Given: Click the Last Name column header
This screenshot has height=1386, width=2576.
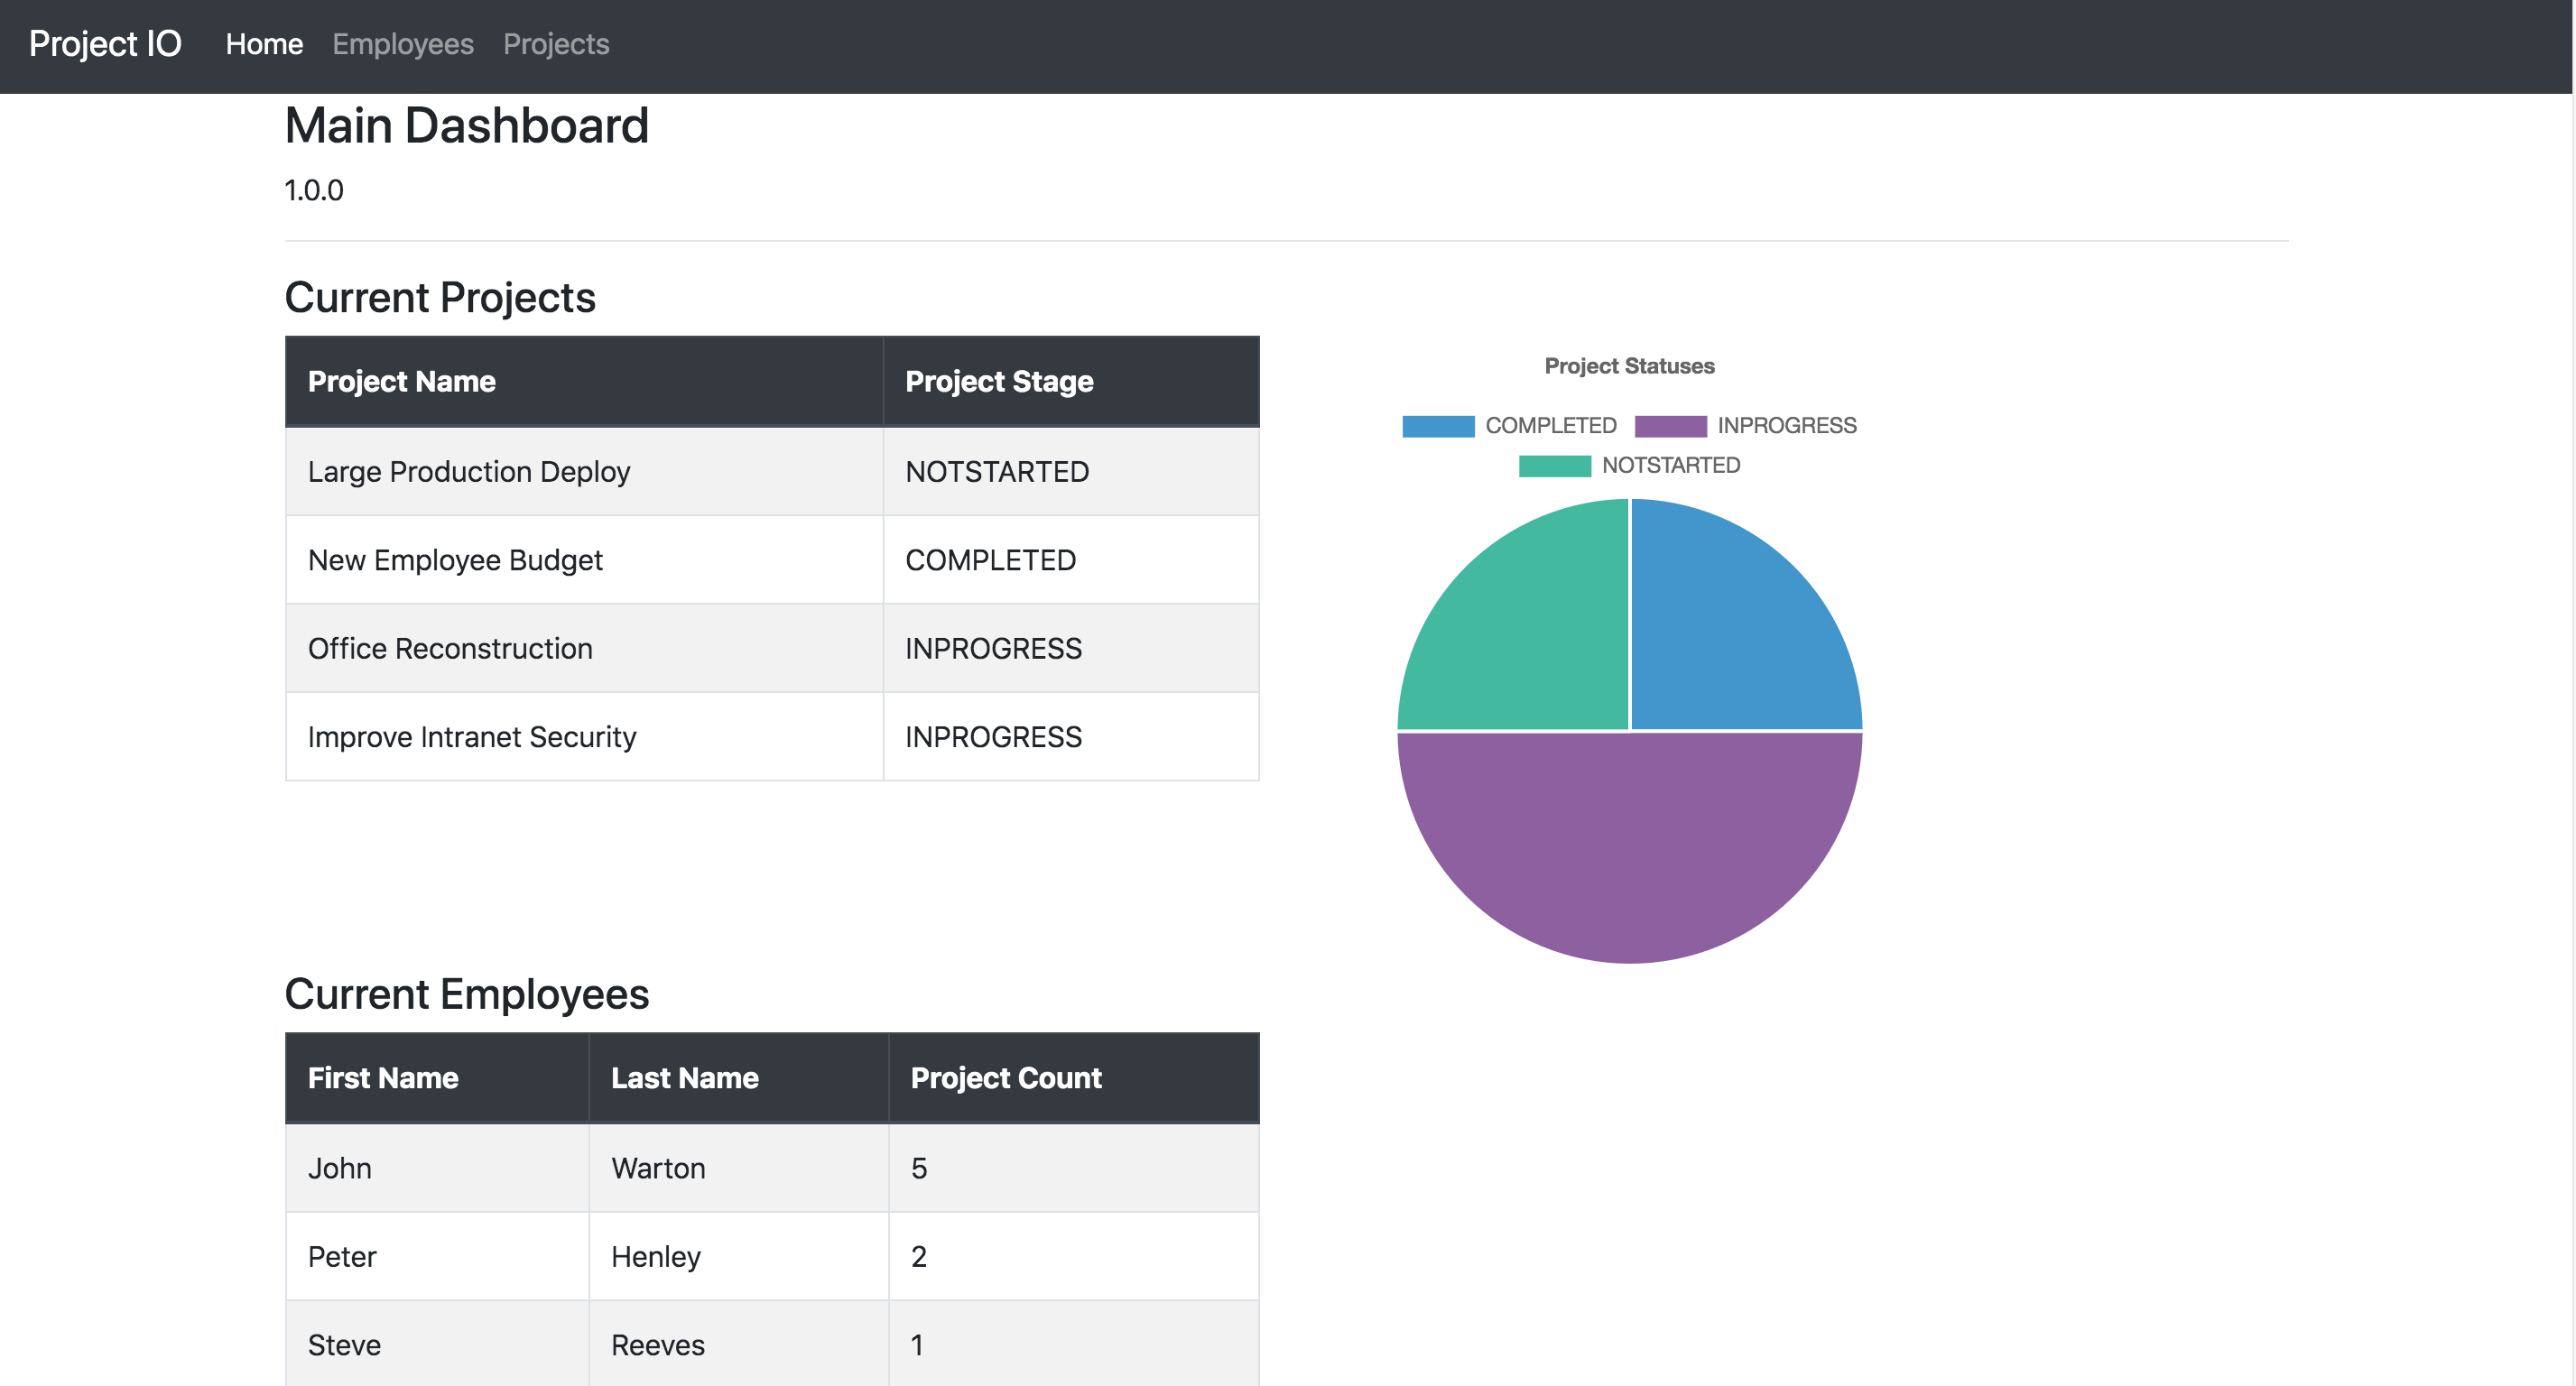Looking at the screenshot, I should point(684,1078).
